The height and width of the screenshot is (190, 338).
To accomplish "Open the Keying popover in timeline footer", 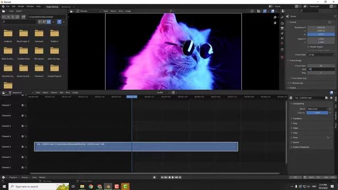I will coord(25,177).
